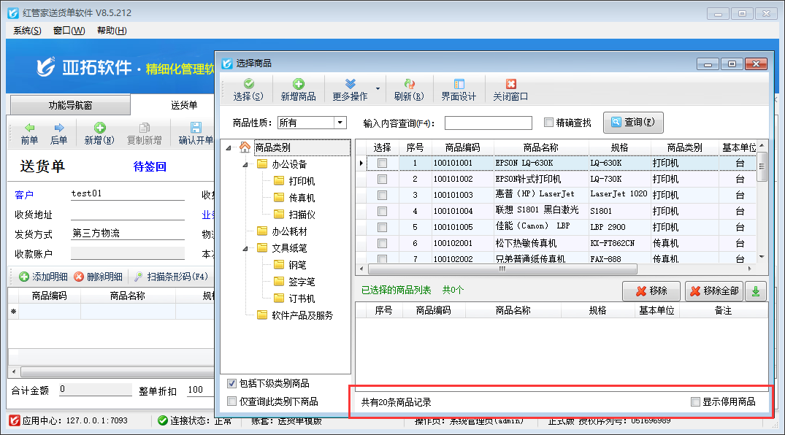Image resolution: width=785 pixels, height=435 pixels.
Task: Click the 查询(F) search button
Action: (633, 123)
